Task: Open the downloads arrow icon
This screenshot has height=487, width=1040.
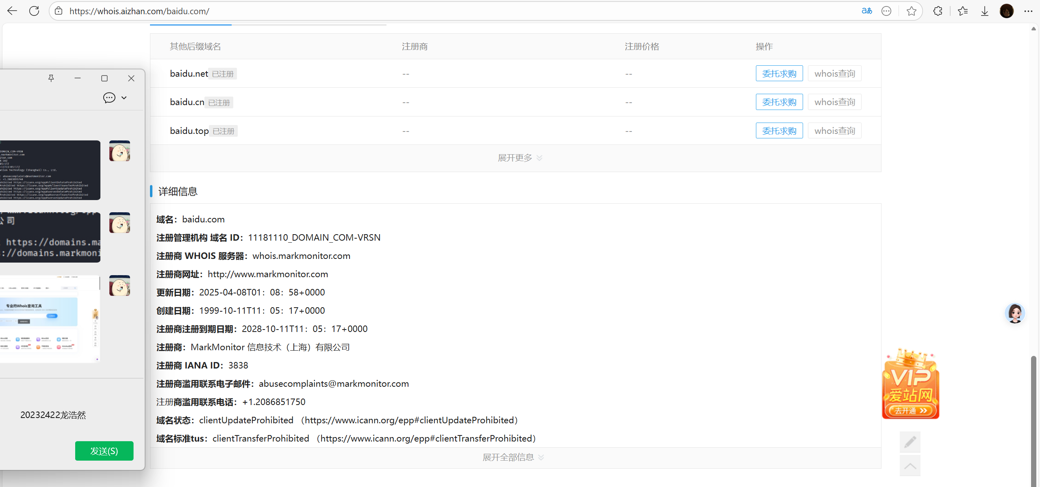Action: pyautogui.click(x=984, y=11)
